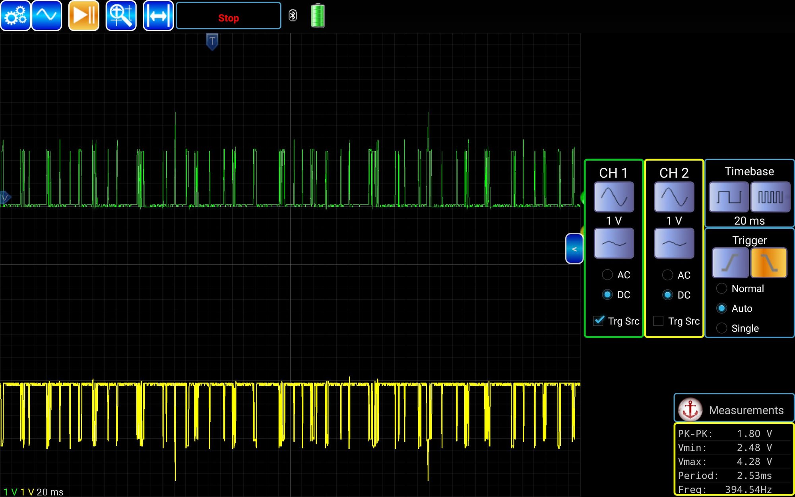Viewport: 795px width, 497px height.
Task: Click the horizontal fit-width arrows icon
Action: pyautogui.click(x=158, y=16)
